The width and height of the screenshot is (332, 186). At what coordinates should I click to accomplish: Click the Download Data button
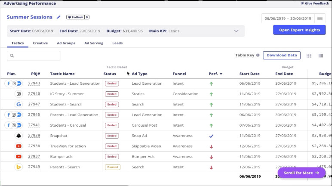pyautogui.click(x=282, y=55)
